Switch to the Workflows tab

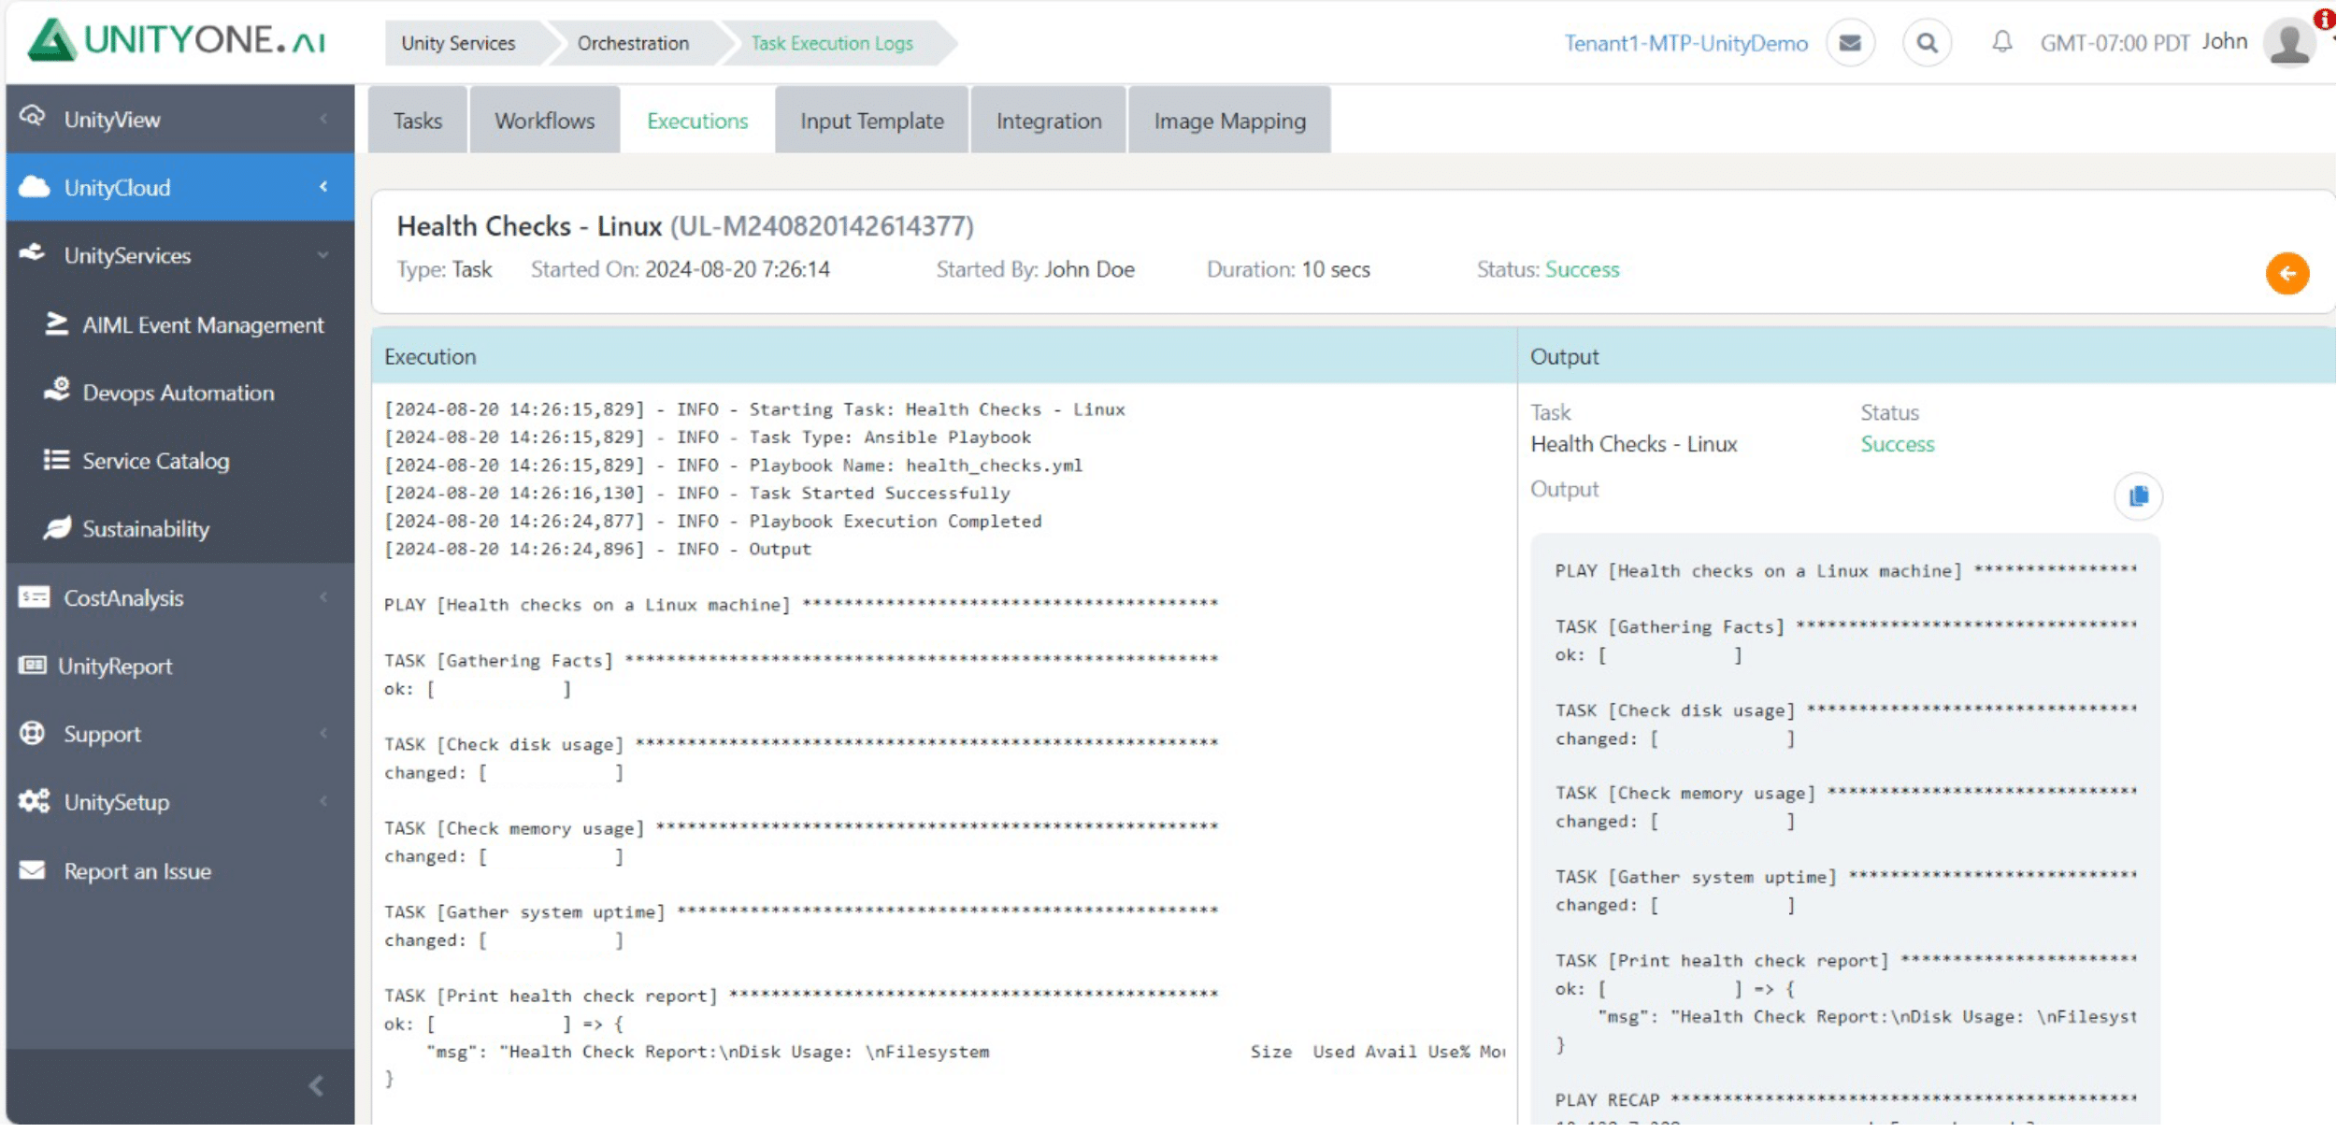pyautogui.click(x=545, y=121)
